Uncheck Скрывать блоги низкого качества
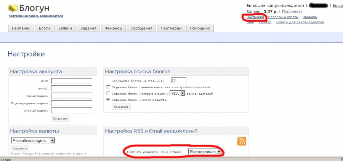 click(109, 100)
